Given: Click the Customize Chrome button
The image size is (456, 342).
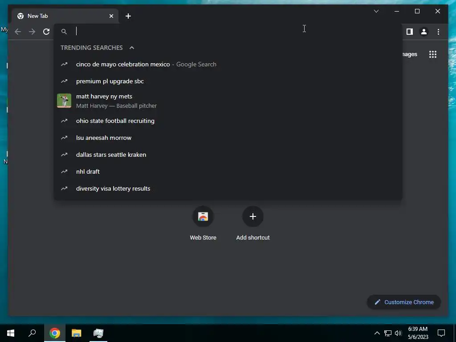Looking at the screenshot, I should point(404,302).
